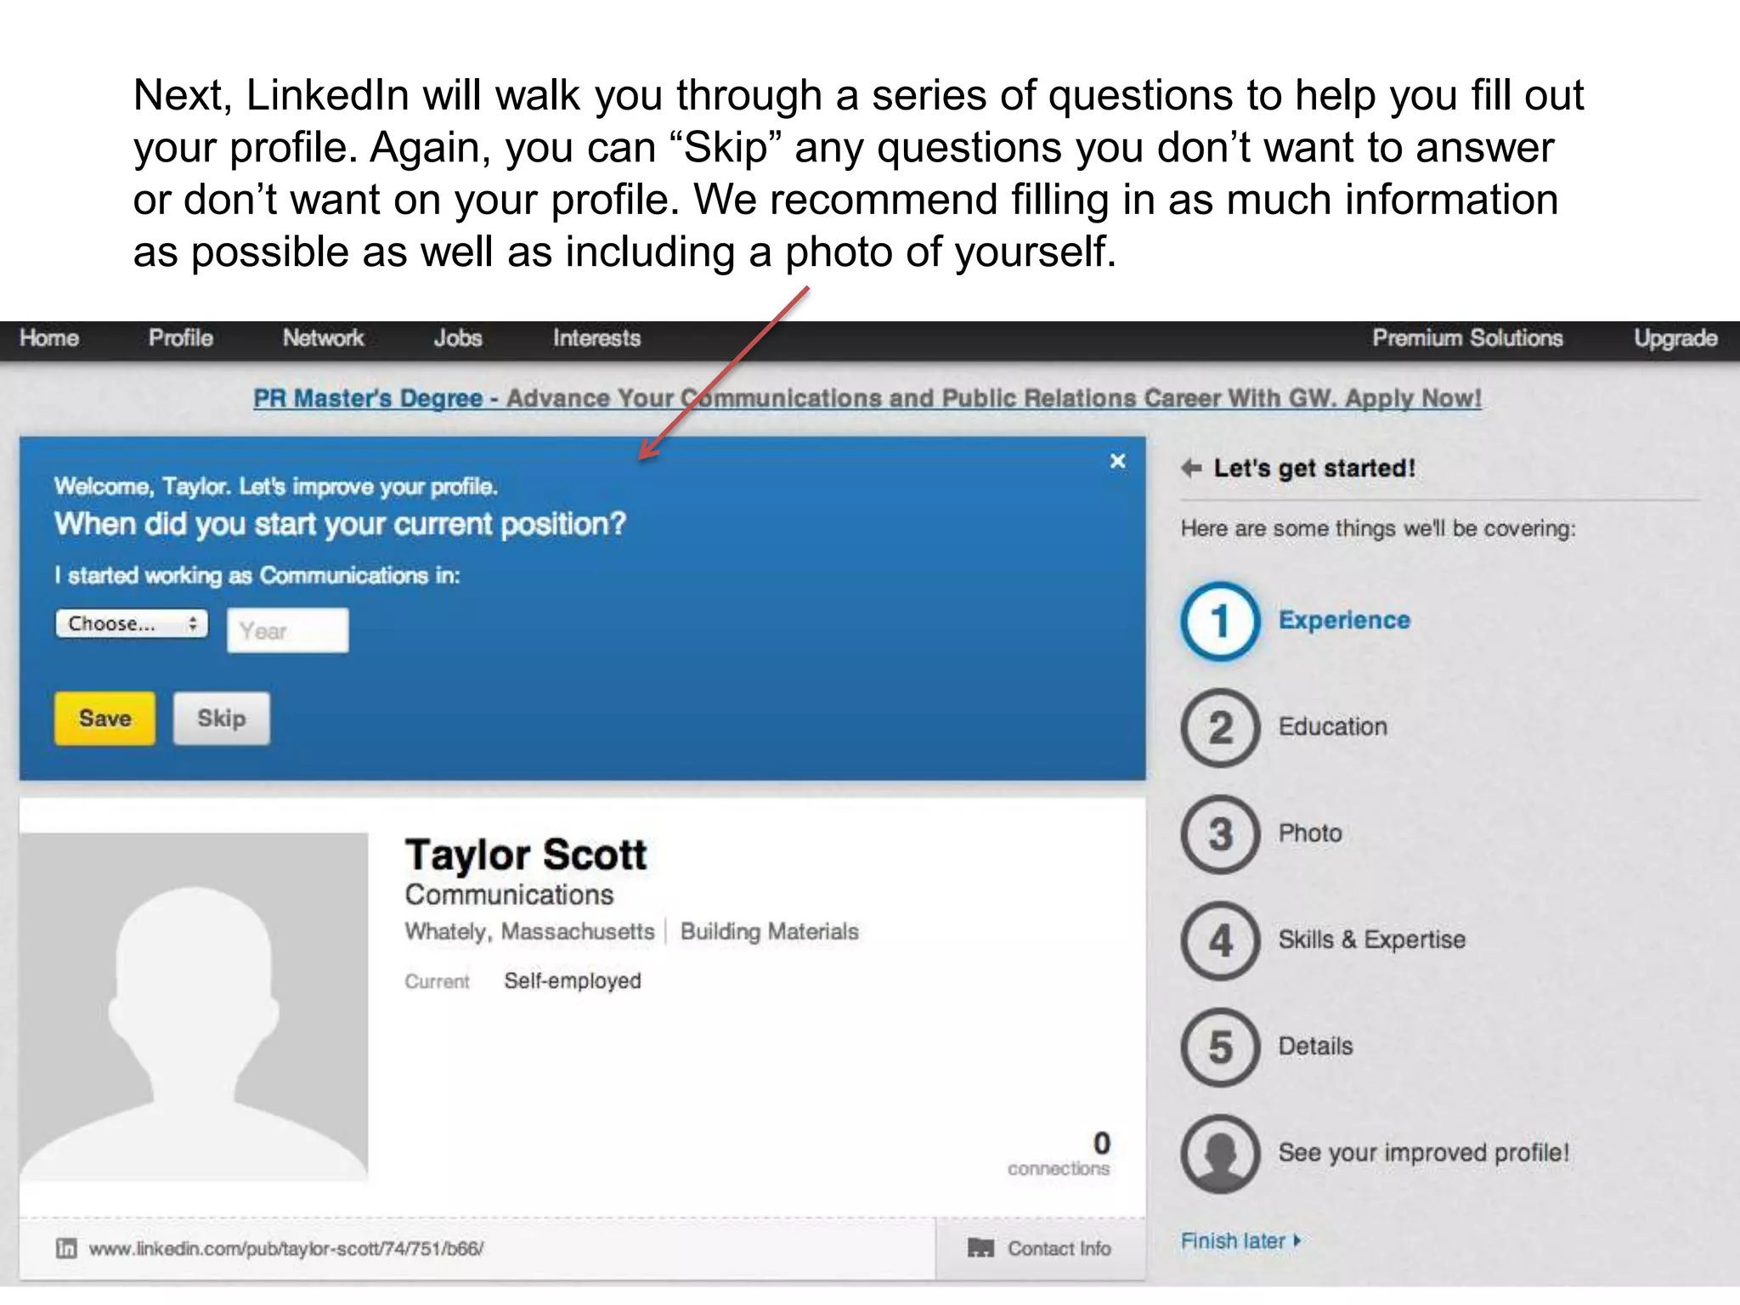1740x1305 pixels.
Task: Open the Choose... month dropdown
Action: [132, 624]
